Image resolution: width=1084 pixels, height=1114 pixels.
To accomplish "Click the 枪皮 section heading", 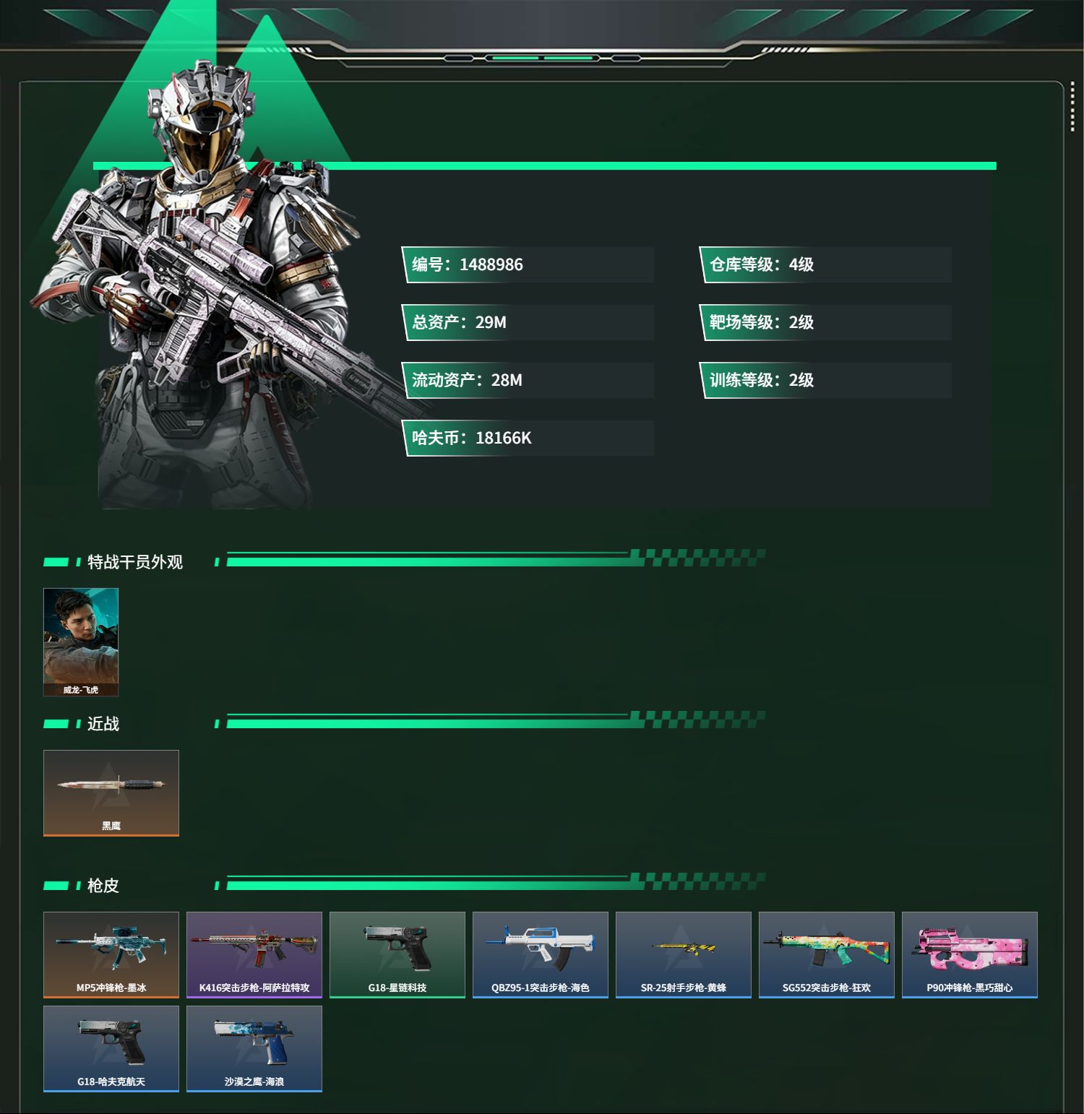I will (x=103, y=886).
